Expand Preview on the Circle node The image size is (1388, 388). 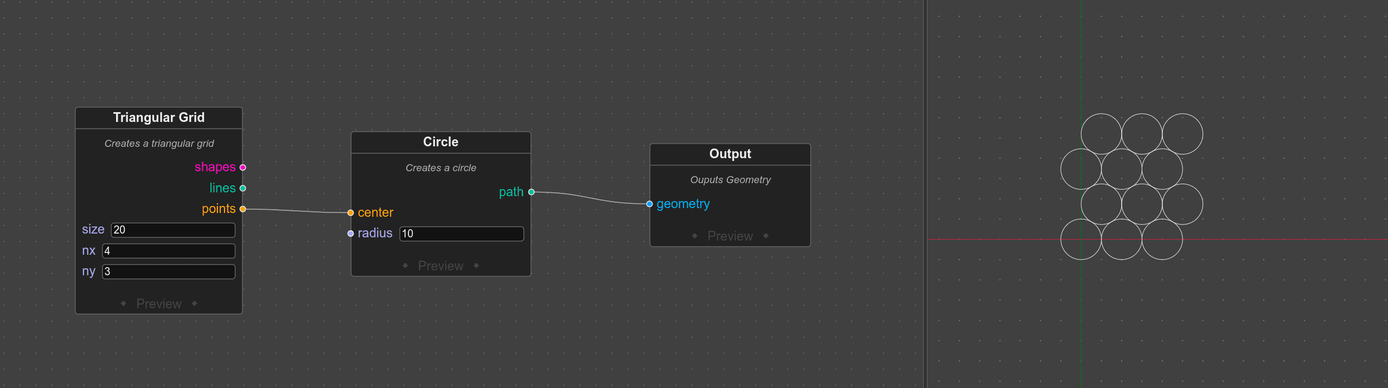tap(440, 266)
